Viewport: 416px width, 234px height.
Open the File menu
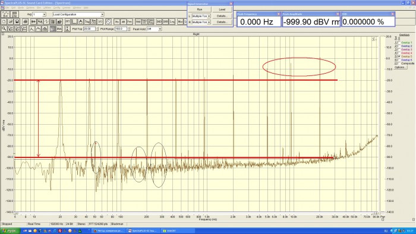pos(7,8)
